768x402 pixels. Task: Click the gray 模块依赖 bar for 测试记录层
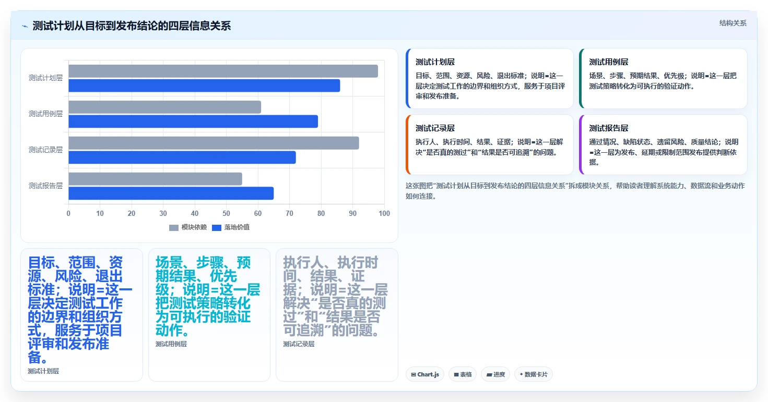(214, 143)
